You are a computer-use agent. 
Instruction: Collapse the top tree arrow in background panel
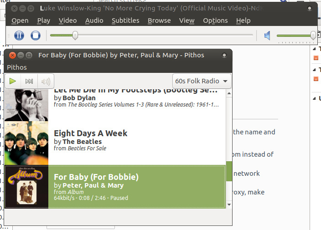[314, 49]
